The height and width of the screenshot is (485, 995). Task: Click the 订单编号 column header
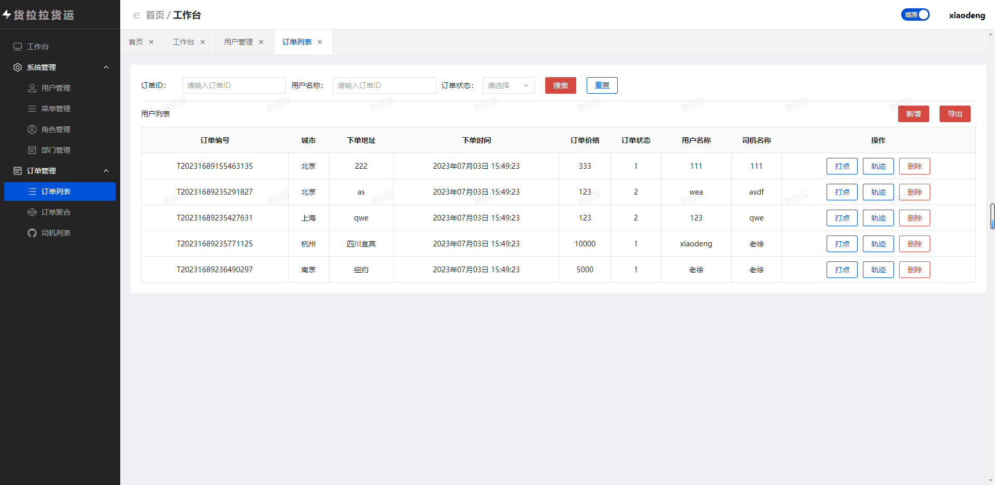[215, 140]
